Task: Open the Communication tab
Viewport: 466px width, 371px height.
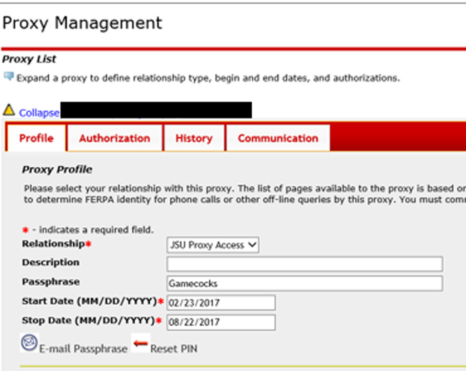Action: point(278,138)
